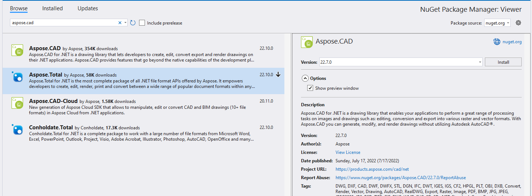The image size is (532, 196).
Task: Click the download arrow on Aspose.Total row
Action: tap(278, 74)
